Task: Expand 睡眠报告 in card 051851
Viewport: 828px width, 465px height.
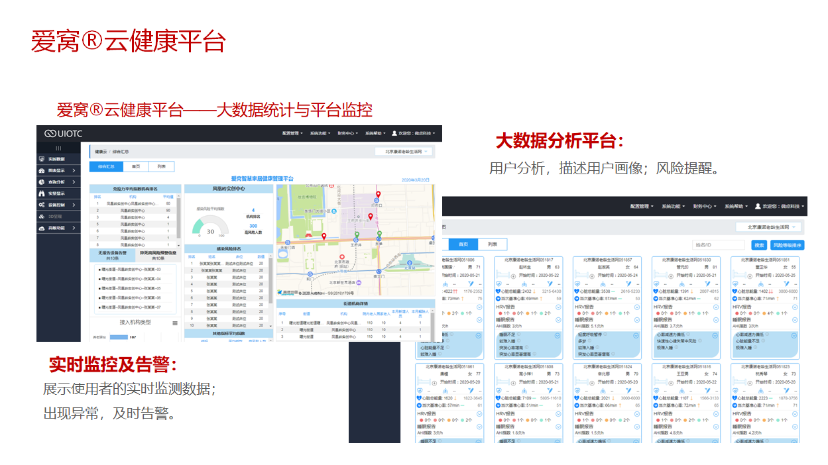Action: 795,320
